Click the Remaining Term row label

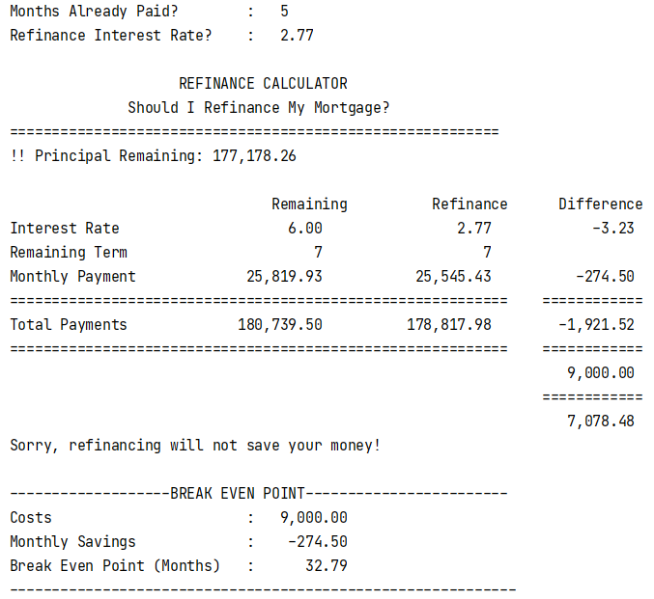69,253
